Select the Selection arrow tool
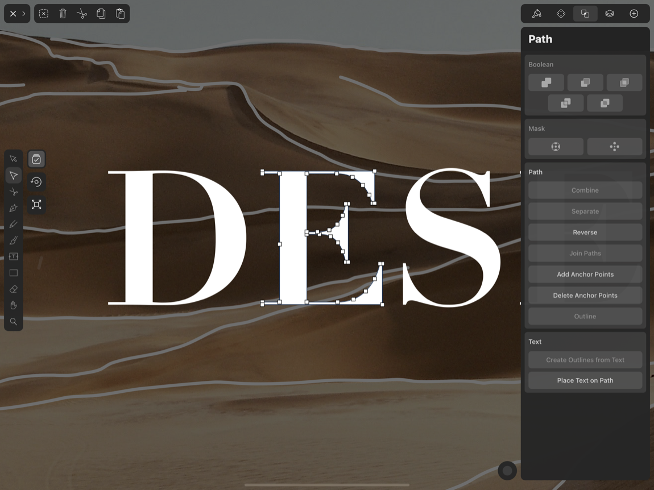The height and width of the screenshot is (490, 654). pyautogui.click(x=13, y=159)
